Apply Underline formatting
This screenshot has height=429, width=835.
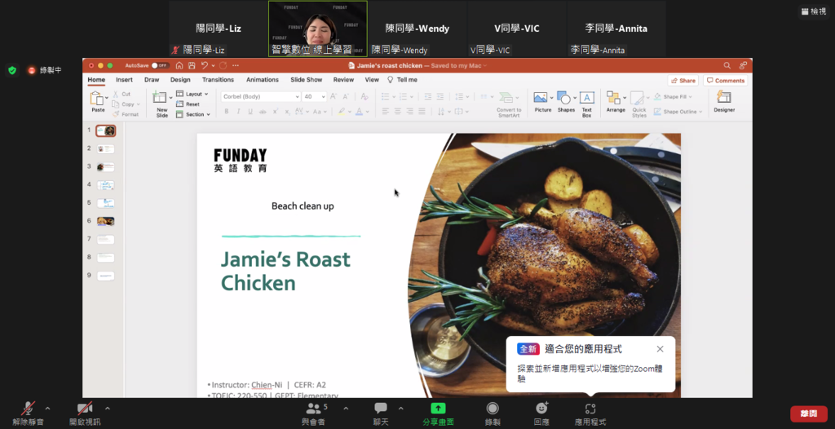click(x=250, y=112)
